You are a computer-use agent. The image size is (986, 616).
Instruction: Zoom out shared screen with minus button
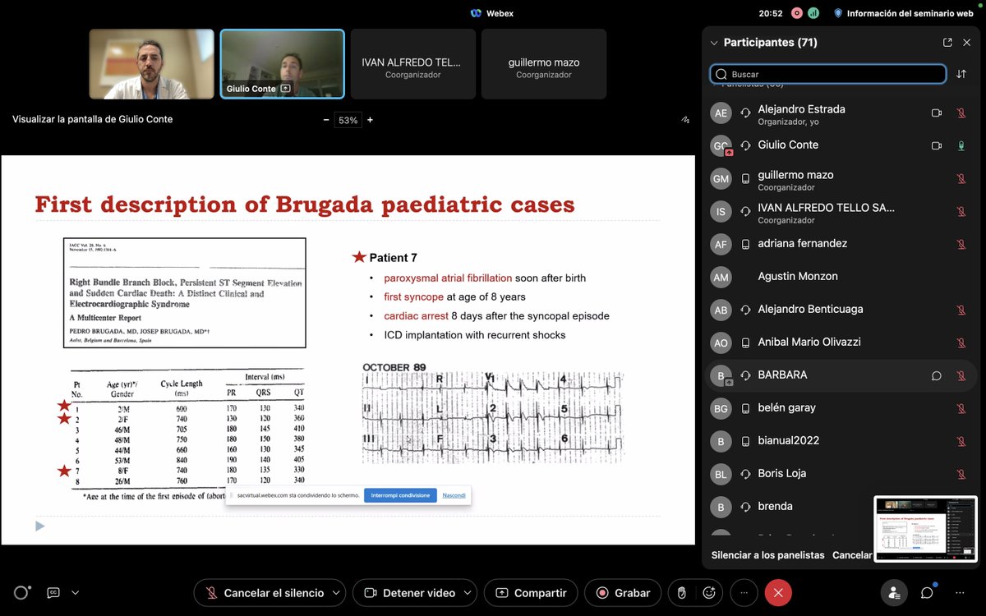pos(326,120)
